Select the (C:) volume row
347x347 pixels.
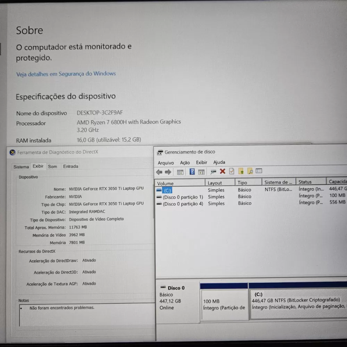pyautogui.click(x=167, y=191)
